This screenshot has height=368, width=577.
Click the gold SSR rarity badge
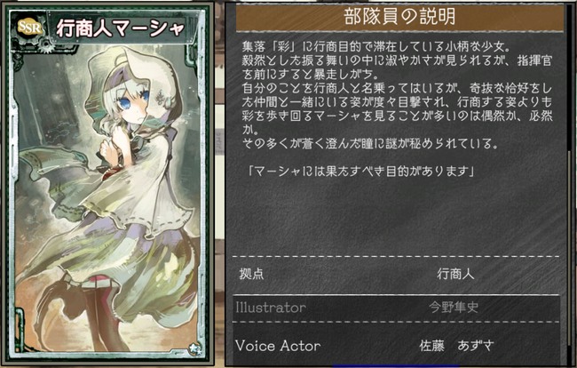click(30, 28)
